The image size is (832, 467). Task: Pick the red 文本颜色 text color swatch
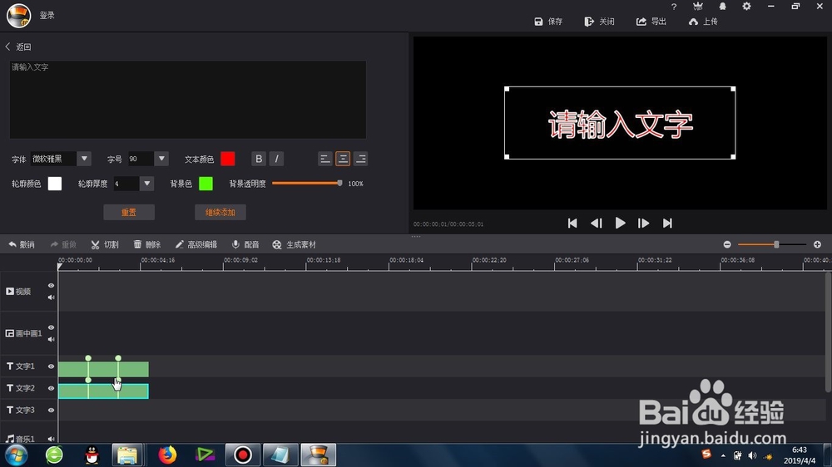click(x=228, y=159)
